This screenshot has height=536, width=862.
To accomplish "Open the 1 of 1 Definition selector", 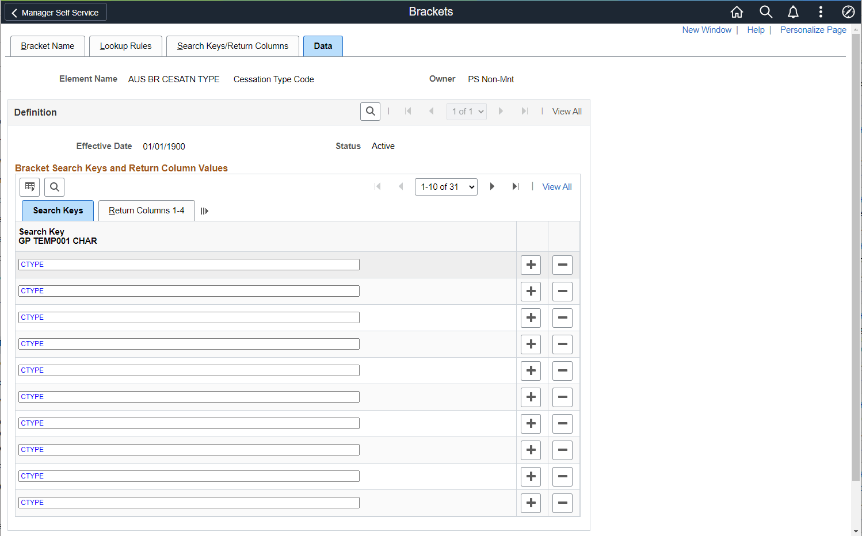I will point(466,111).
